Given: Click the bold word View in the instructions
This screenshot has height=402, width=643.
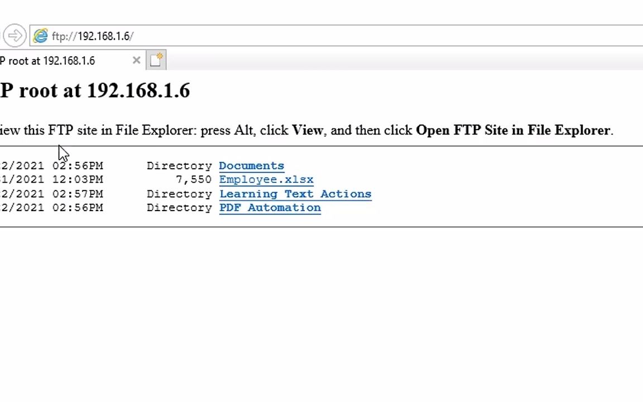Looking at the screenshot, I should [308, 131].
